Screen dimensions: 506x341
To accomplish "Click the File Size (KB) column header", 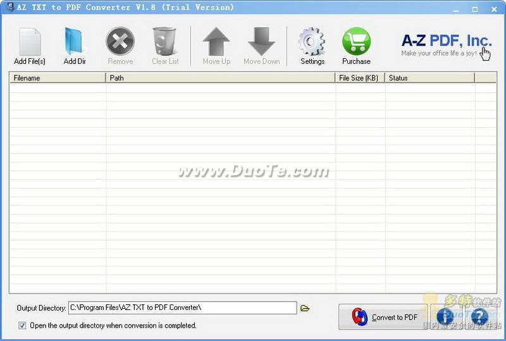I will click(360, 78).
